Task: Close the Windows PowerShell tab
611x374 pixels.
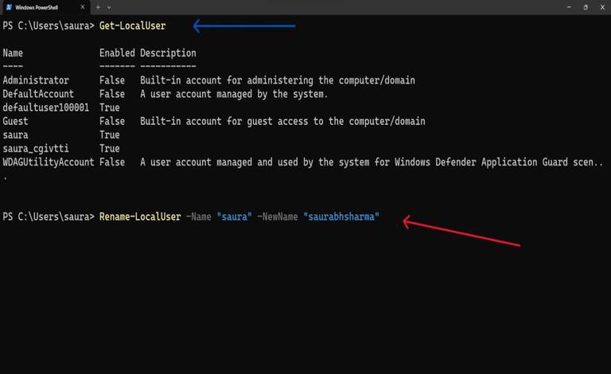Action: pyautogui.click(x=82, y=7)
